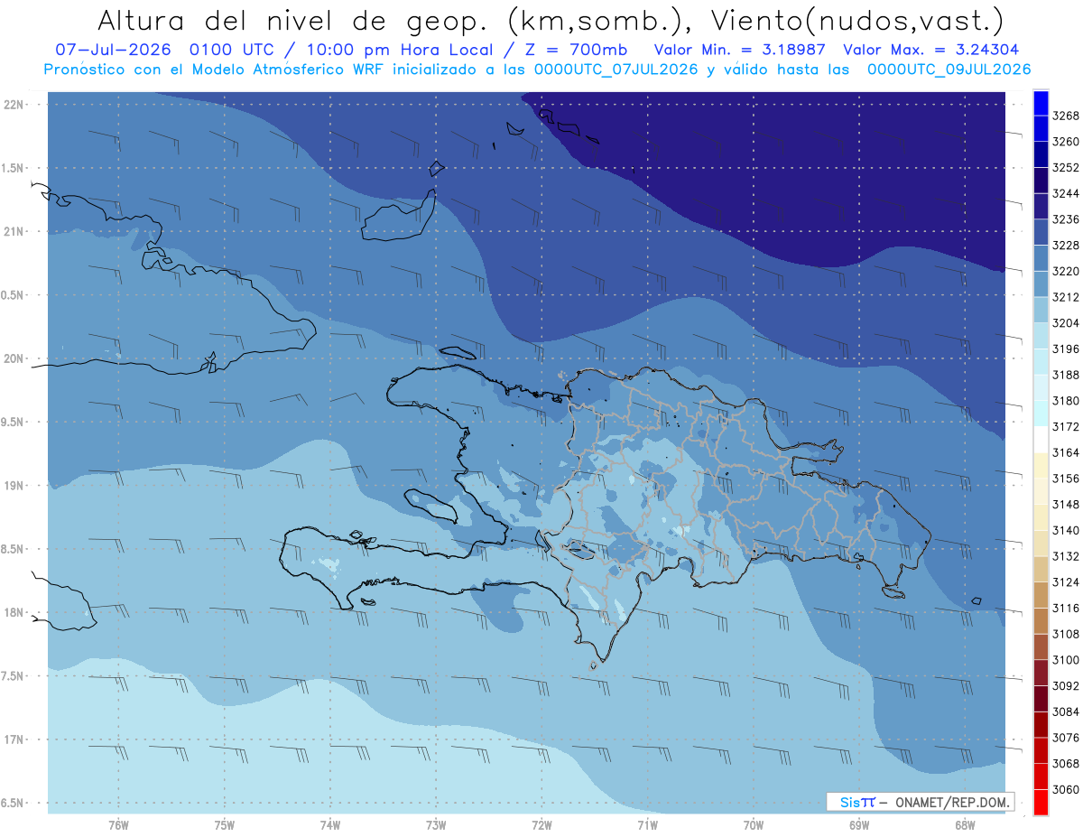Click the 3076 colorbar label
This screenshot has height=837, width=1083.
pyautogui.click(x=1066, y=738)
